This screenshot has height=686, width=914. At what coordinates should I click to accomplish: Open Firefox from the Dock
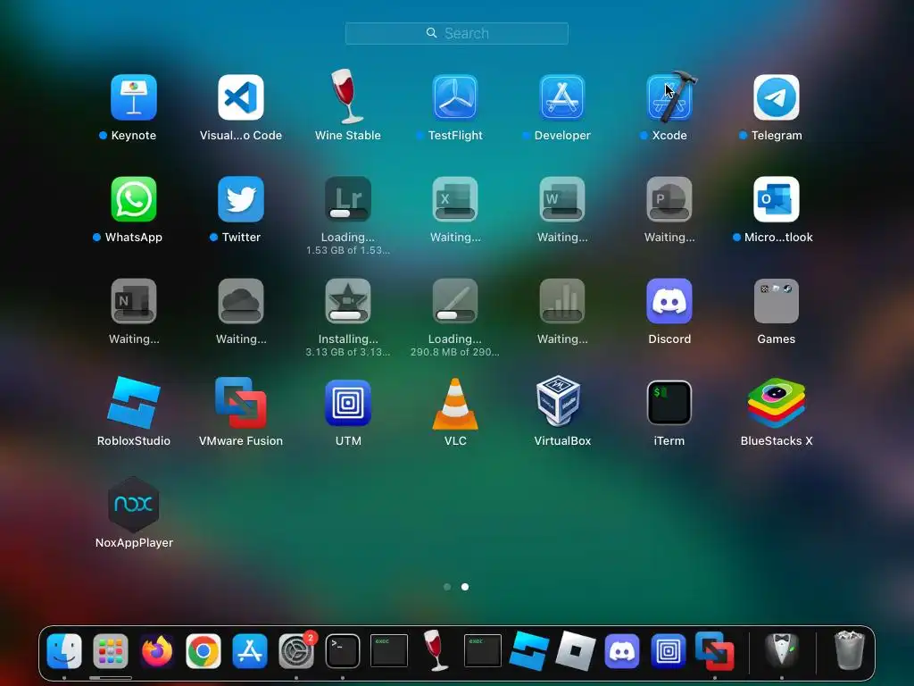157,650
